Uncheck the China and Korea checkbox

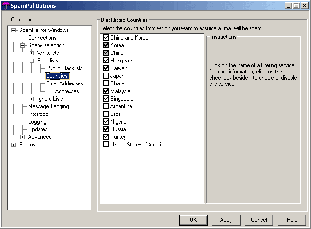106,38
